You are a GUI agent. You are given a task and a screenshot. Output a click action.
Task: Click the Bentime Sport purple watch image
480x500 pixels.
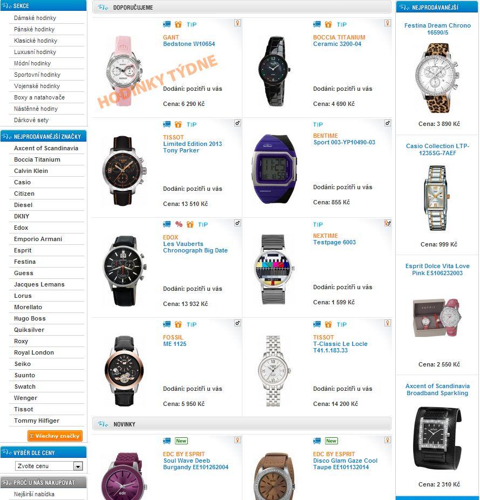point(274,169)
